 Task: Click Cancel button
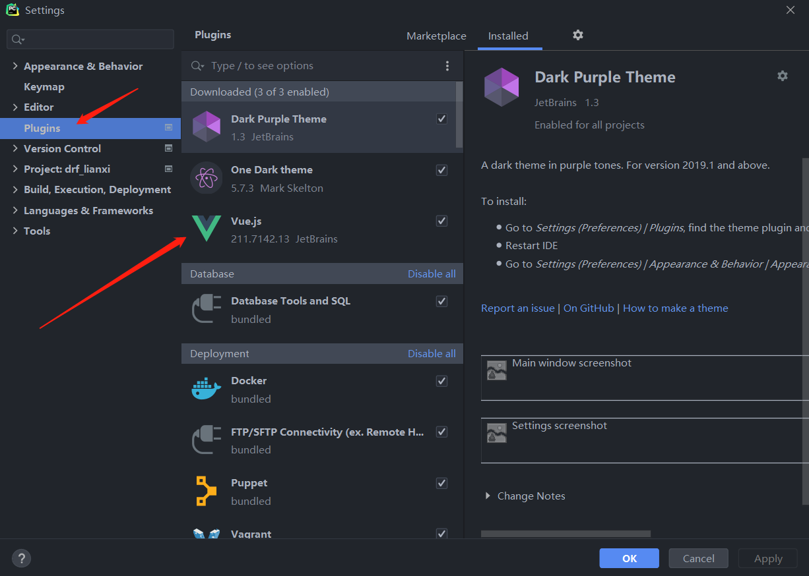point(698,558)
